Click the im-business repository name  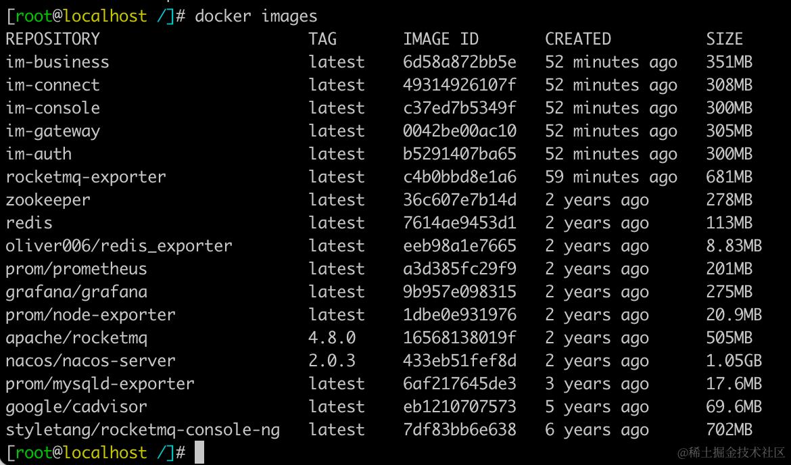tap(57, 62)
